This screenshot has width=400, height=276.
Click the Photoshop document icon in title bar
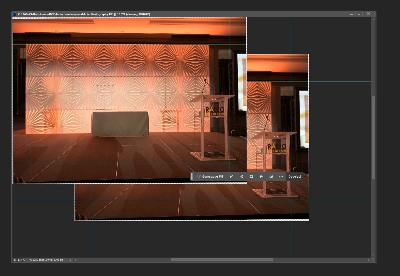point(15,14)
